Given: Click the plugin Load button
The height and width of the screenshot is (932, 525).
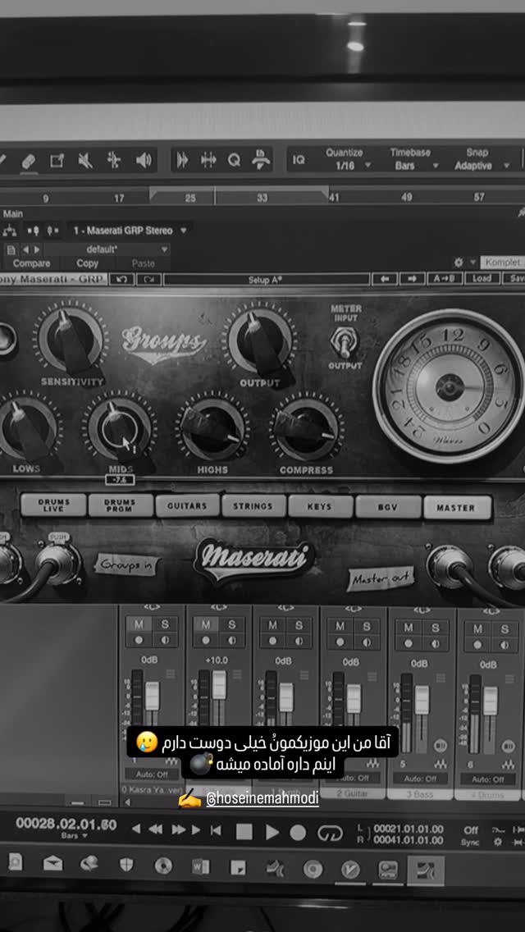Looking at the screenshot, I should coord(482,278).
